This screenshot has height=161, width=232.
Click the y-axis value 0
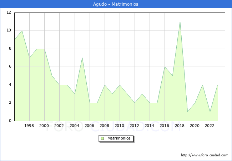10,121
